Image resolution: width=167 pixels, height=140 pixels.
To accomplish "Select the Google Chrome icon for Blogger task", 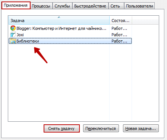I will point(13,28).
